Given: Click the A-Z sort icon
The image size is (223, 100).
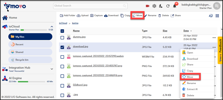Looking at the screenshot, I should pyautogui.click(x=211, y=16).
